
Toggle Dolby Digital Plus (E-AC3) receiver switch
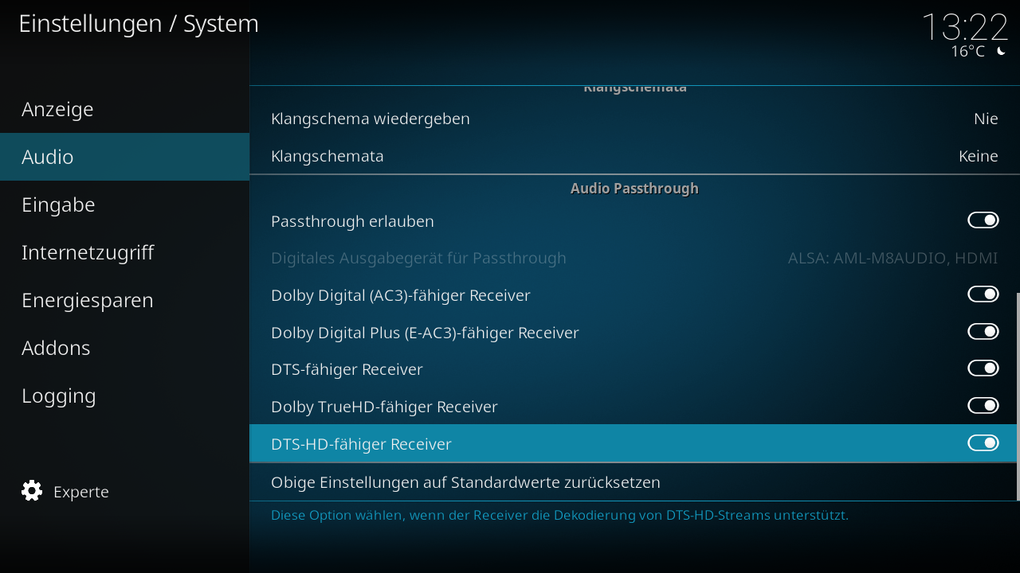[983, 332]
